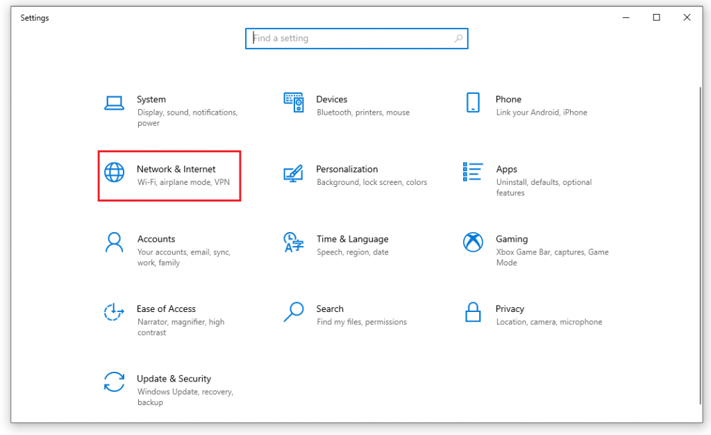Click 'Uninstall, defaults, optional features' text
The image size is (711, 435).
tap(544, 188)
